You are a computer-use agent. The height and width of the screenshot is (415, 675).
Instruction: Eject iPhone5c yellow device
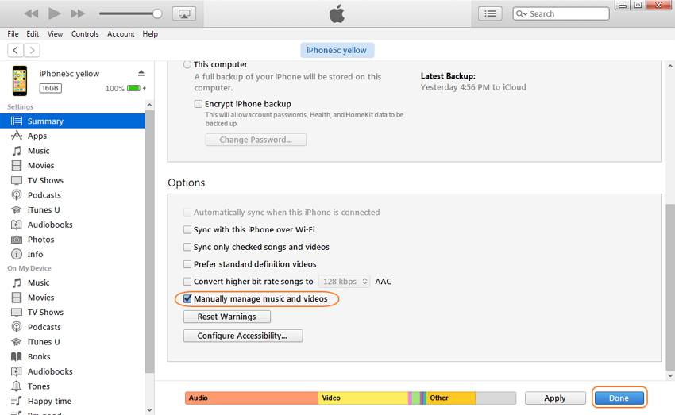[141, 73]
